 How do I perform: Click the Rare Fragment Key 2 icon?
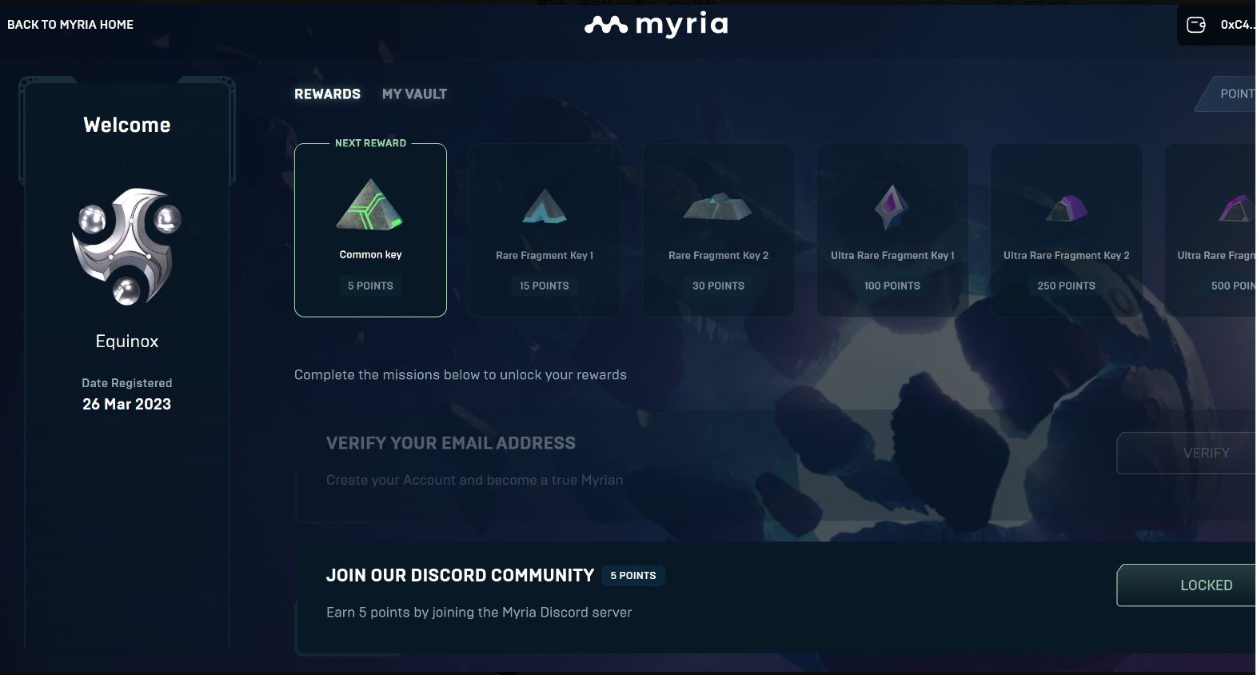tap(717, 206)
